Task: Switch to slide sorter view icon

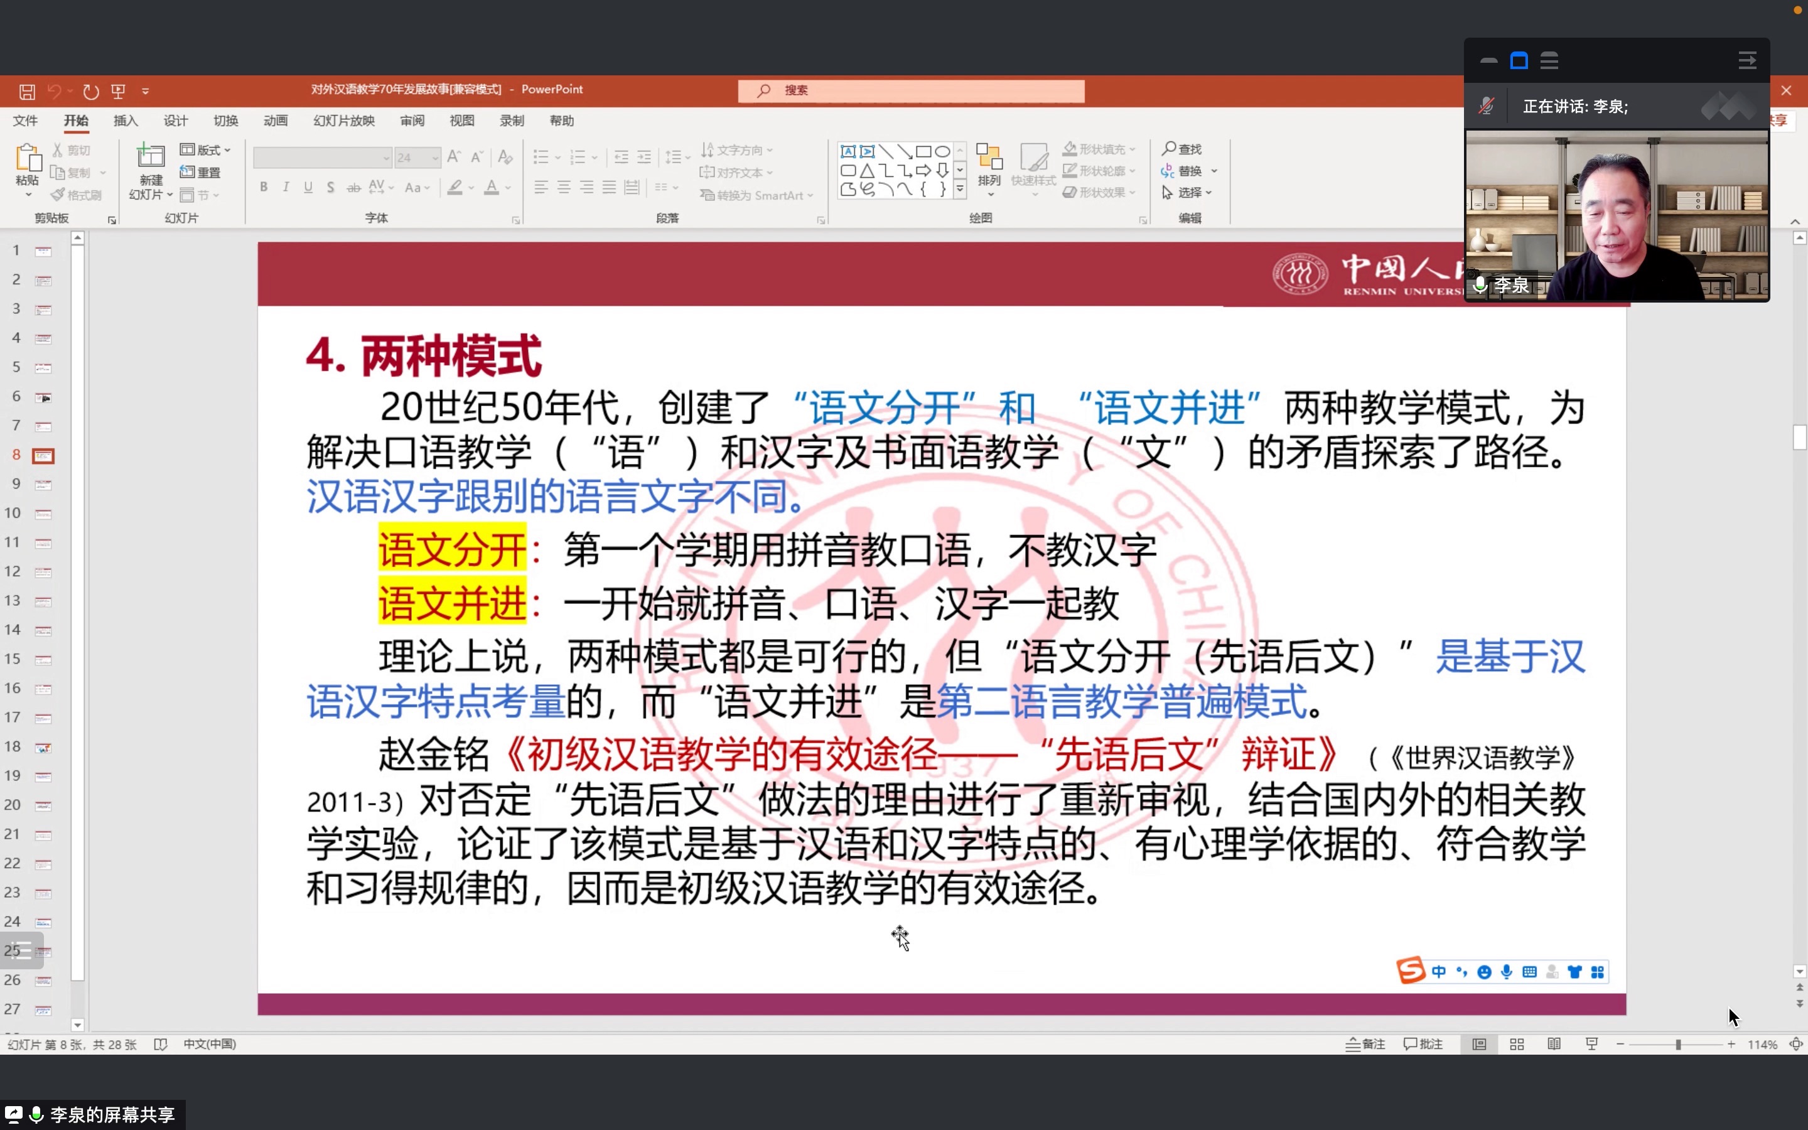Action: 1517,1044
